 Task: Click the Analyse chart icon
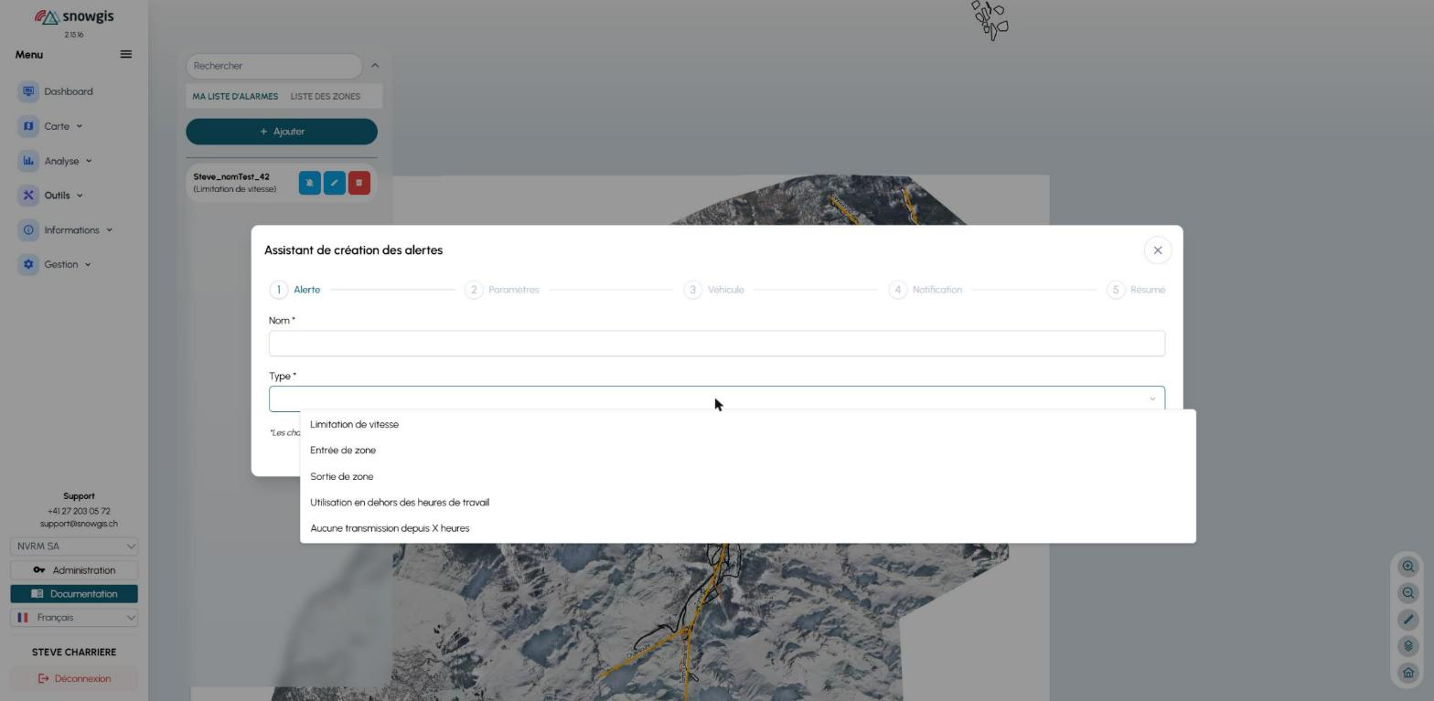pyautogui.click(x=28, y=161)
